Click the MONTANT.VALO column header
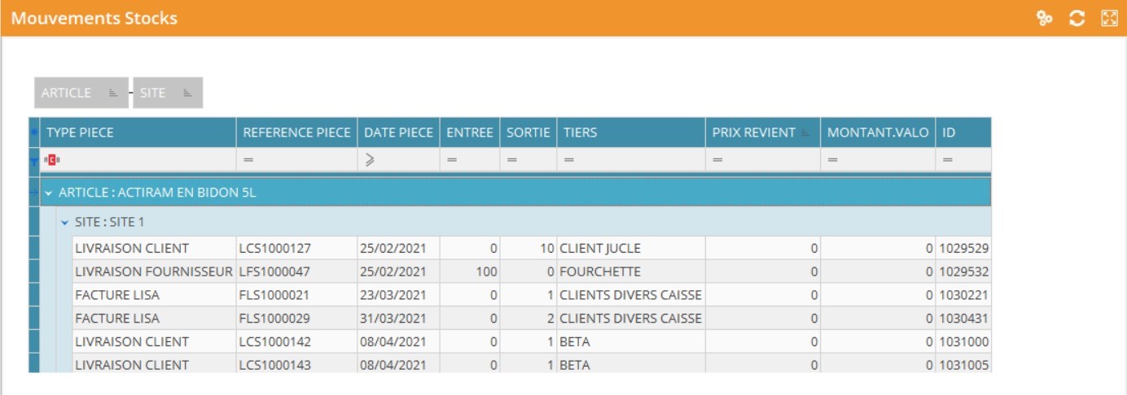Viewport: 1127px width, 395px height. coord(877,132)
